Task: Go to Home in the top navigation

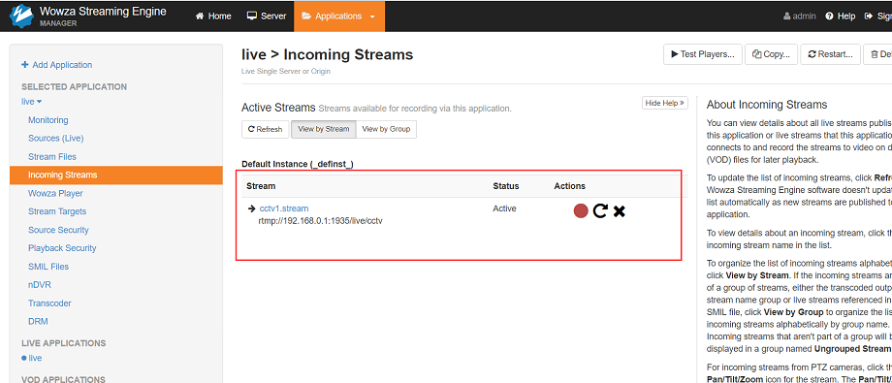Action: coord(213,16)
